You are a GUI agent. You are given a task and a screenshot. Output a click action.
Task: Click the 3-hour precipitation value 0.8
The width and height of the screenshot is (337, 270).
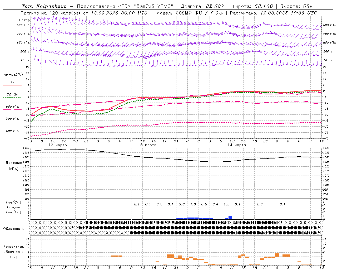(182, 204)
